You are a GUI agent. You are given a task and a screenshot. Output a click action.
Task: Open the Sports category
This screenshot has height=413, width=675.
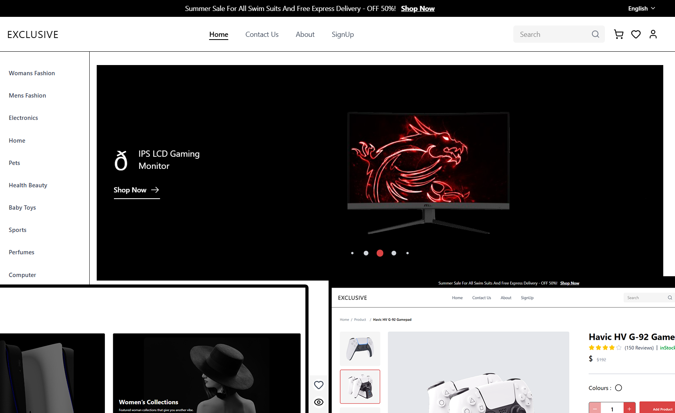18,230
